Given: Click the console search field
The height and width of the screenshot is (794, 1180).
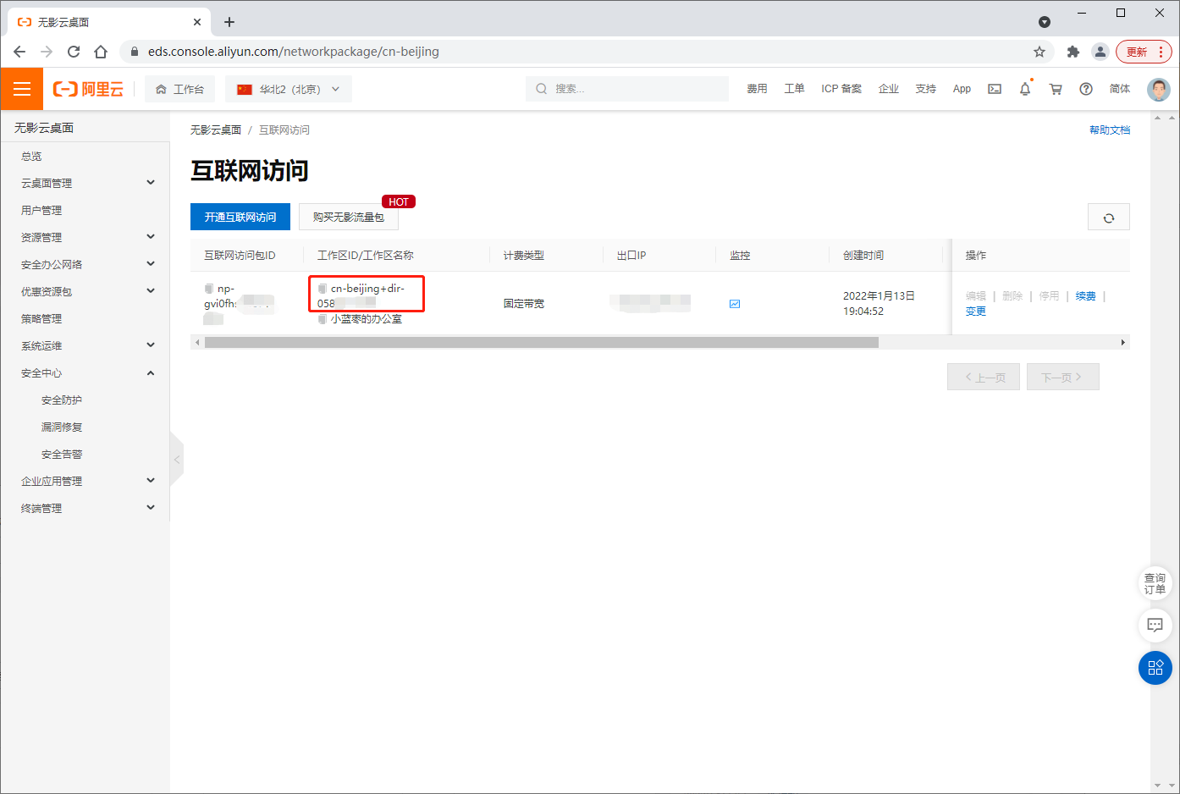Looking at the screenshot, I should 627,89.
